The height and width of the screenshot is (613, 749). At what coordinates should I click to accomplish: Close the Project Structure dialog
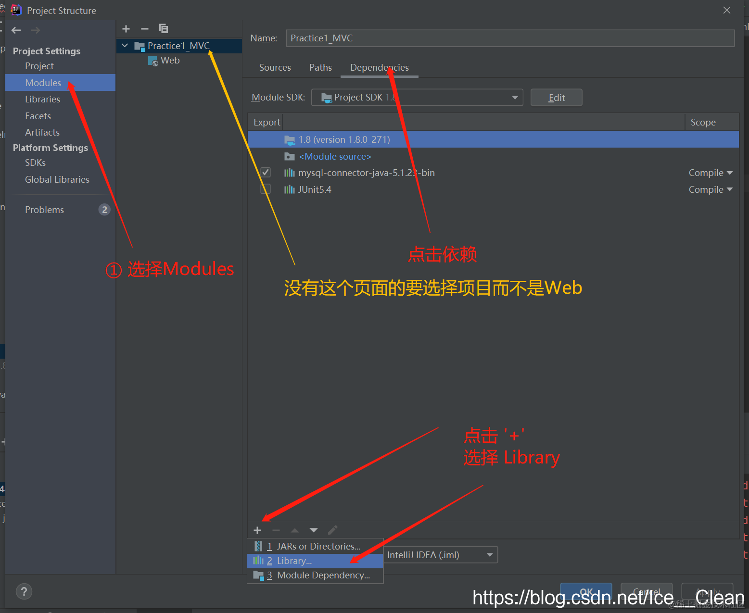coord(727,10)
